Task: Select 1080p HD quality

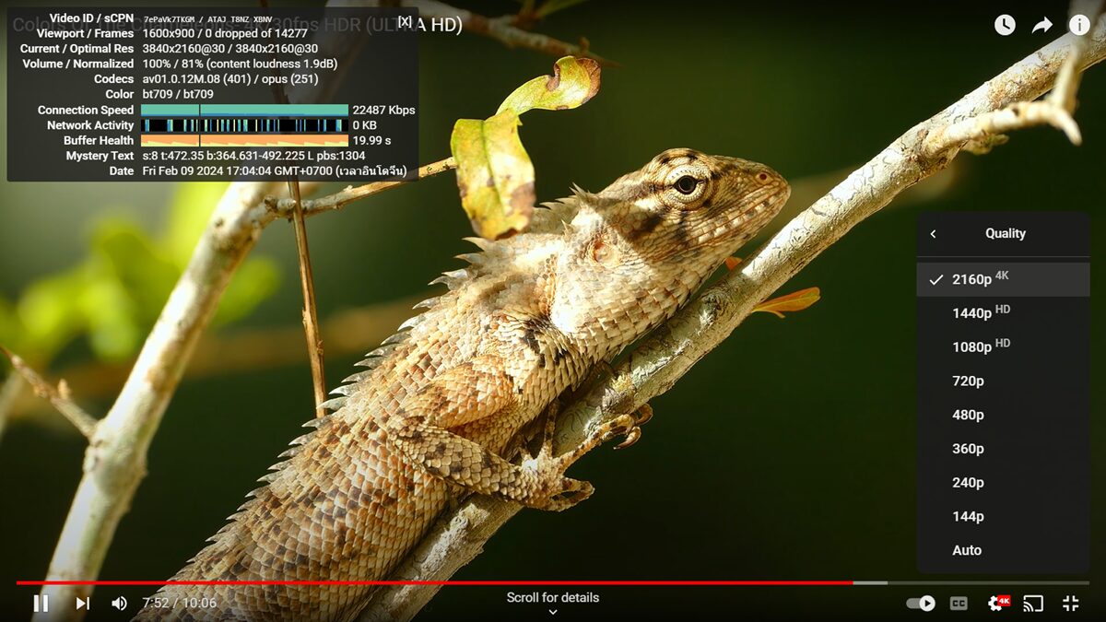Action: point(1003,347)
